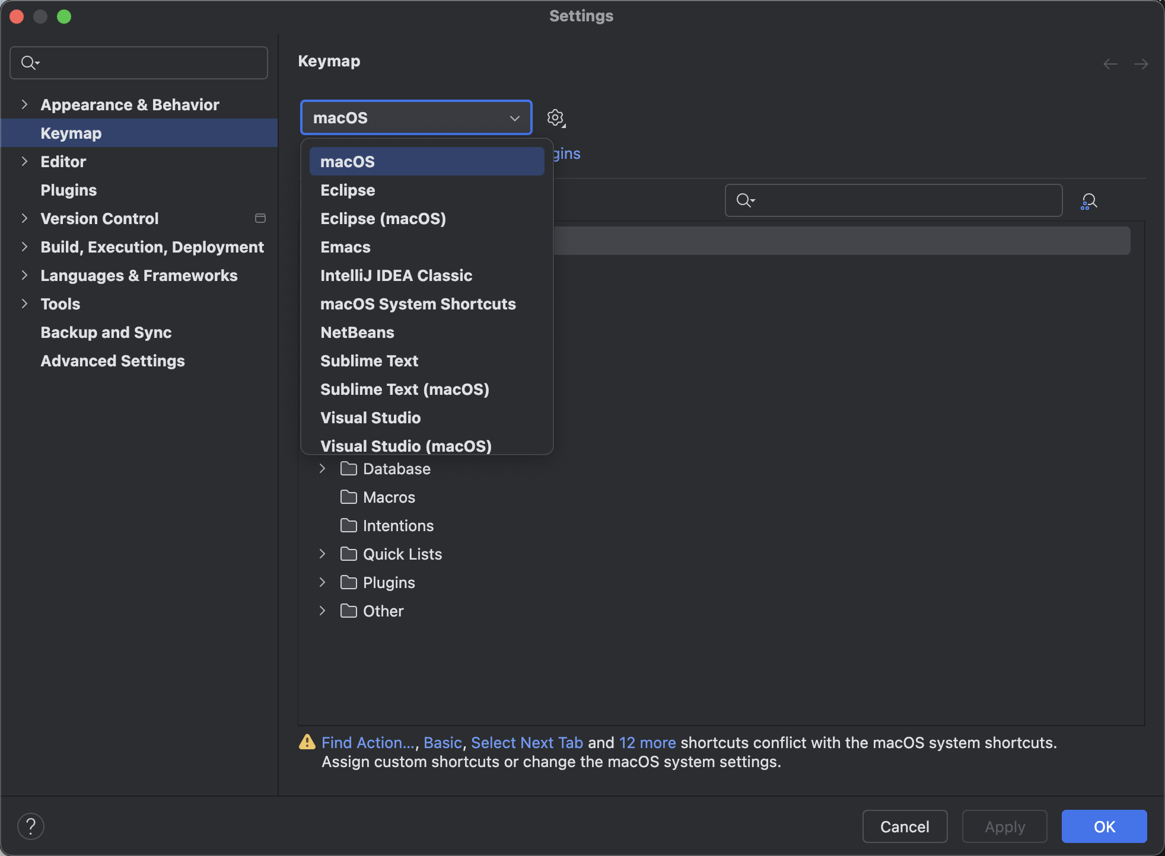
Task: Expand the Database keymap folder
Action: tap(322, 469)
